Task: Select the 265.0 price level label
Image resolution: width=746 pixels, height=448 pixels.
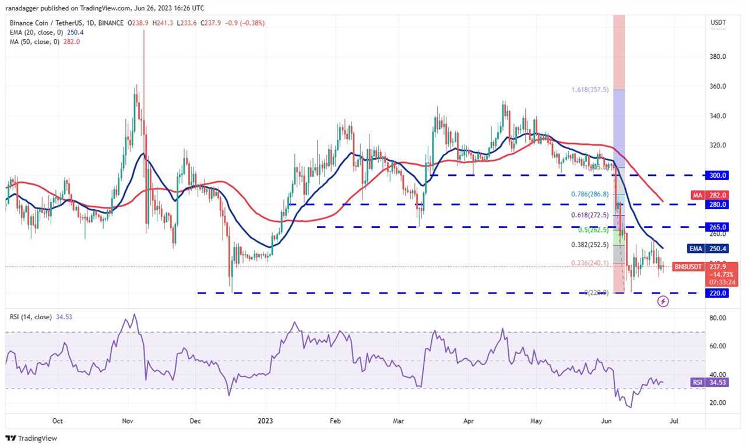Action: coord(718,227)
